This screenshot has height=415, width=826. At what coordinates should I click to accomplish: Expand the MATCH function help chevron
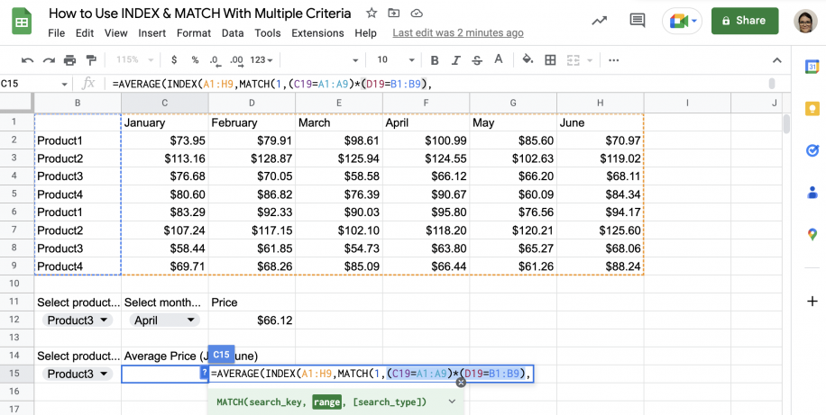pyautogui.click(x=452, y=401)
